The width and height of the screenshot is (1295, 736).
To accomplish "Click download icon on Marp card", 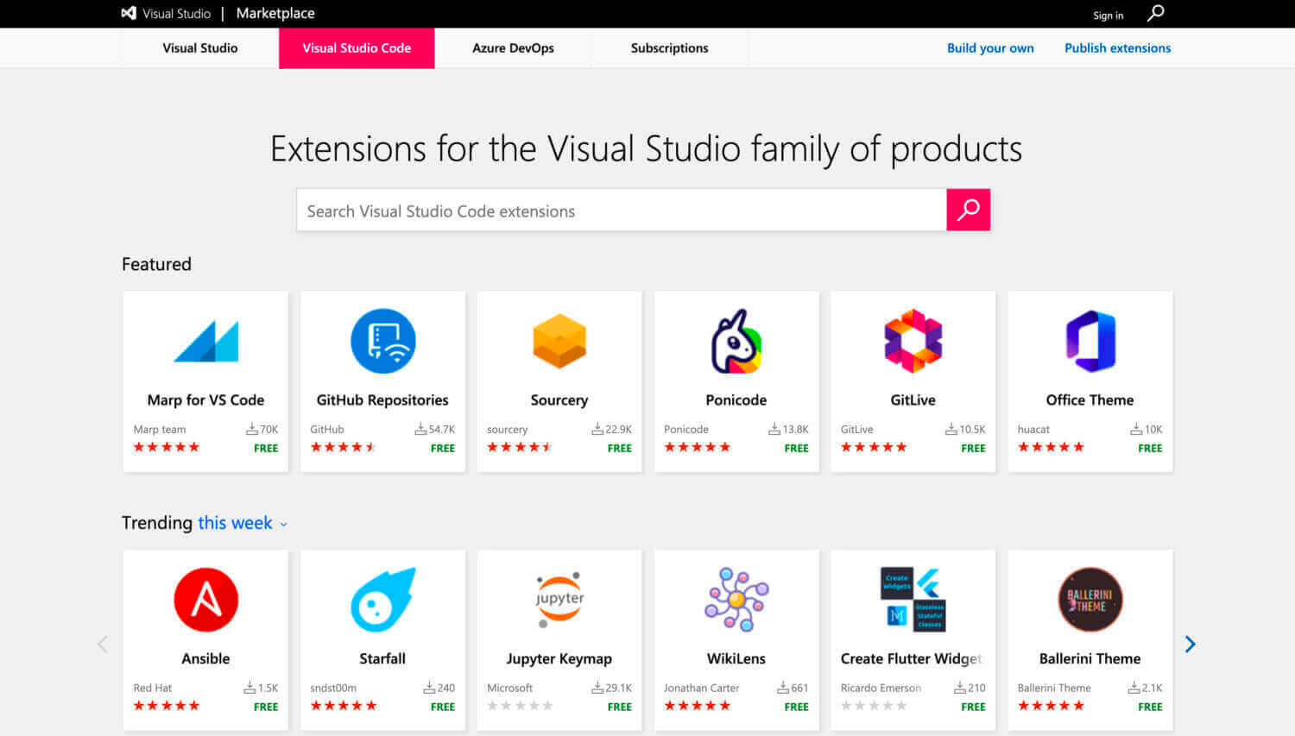I will [x=252, y=429].
